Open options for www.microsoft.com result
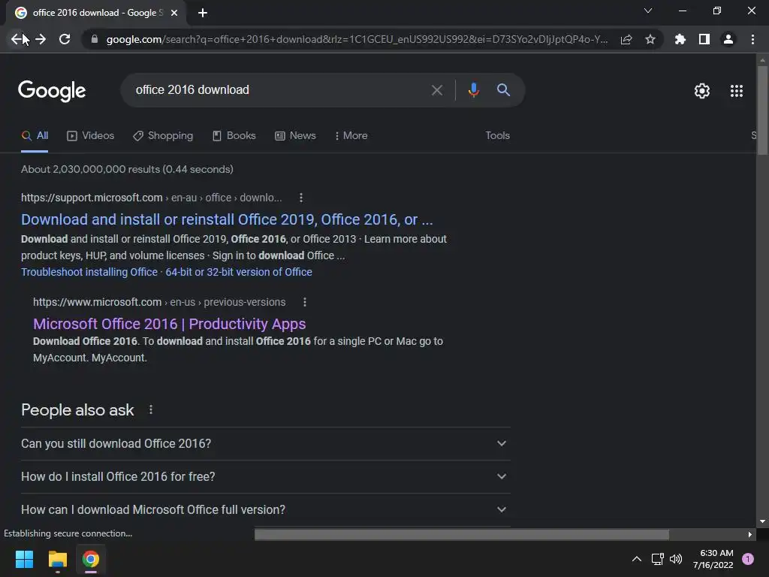 tap(305, 302)
